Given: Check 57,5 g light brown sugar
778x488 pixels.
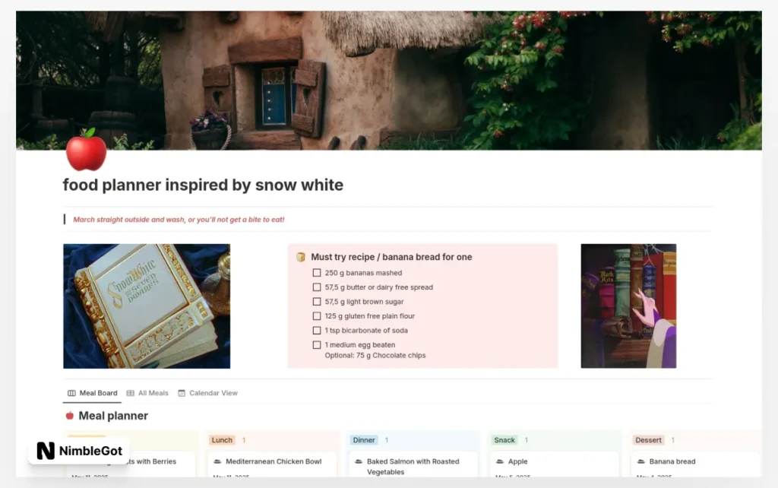Looking at the screenshot, I should click(x=317, y=301).
